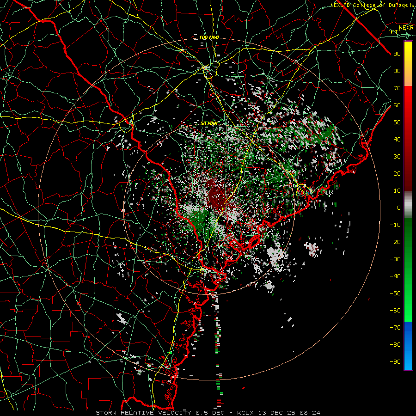Click the "100 NMI" range ring label

(209, 38)
